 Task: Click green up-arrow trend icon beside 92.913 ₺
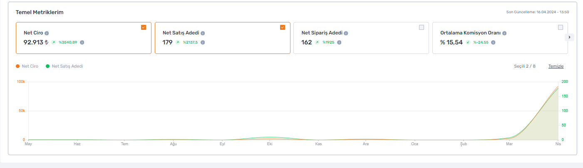pyautogui.click(x=53, y=42)
